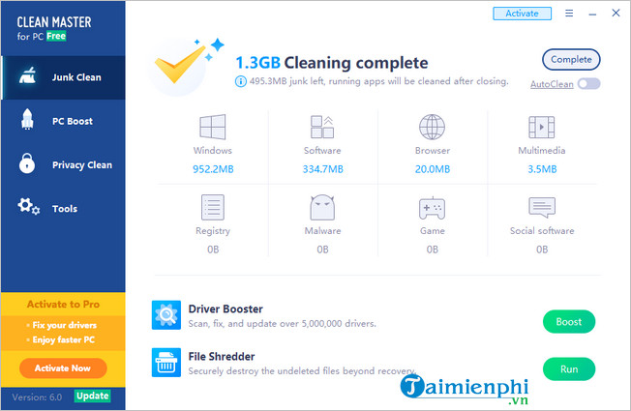The width and height of the screenshot is (631, 411).
Task: Click the 495.3MB junk left message
Action: click(378, 81)
